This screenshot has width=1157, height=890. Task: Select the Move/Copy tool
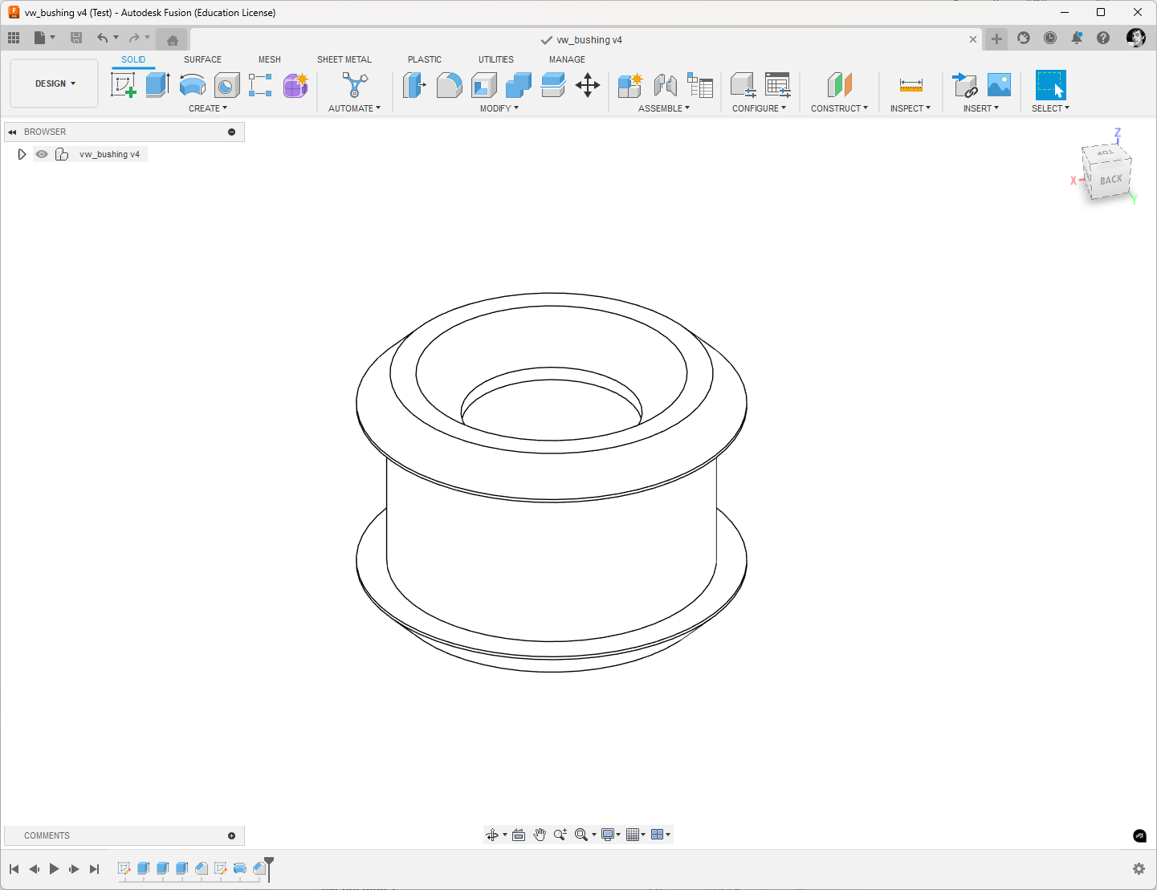pos(588,85)
